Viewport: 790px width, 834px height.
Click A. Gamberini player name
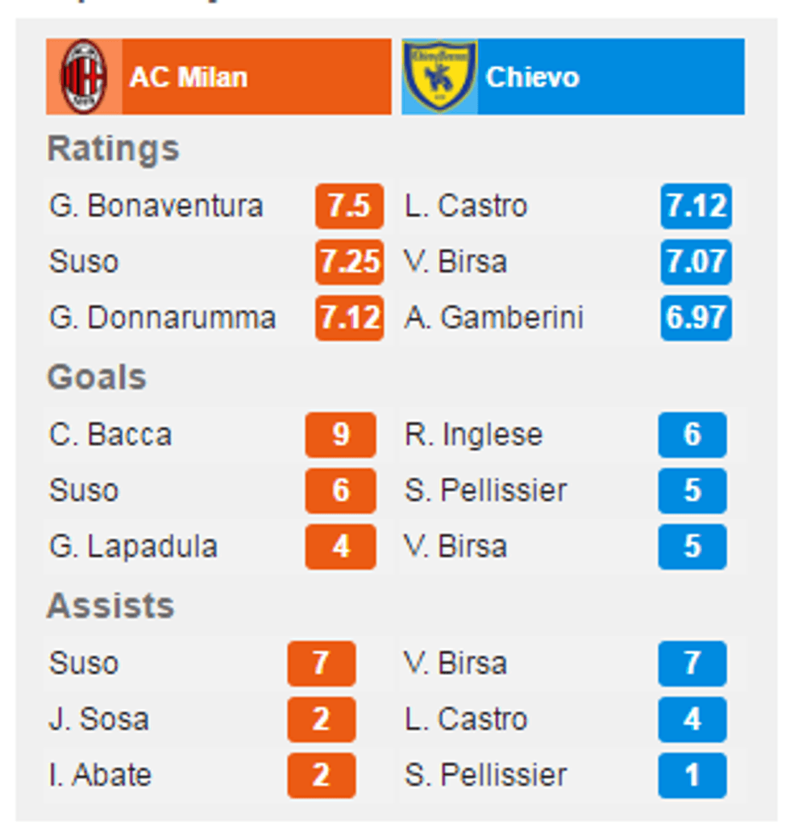pos(493,318)
